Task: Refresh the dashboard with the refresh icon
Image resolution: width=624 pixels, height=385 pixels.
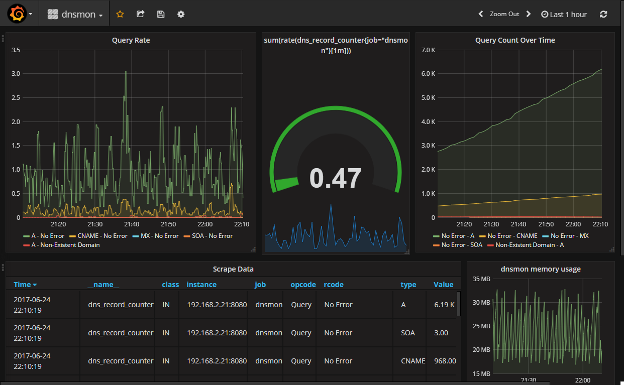Action: pyautogui.click(x=603, y=15)
